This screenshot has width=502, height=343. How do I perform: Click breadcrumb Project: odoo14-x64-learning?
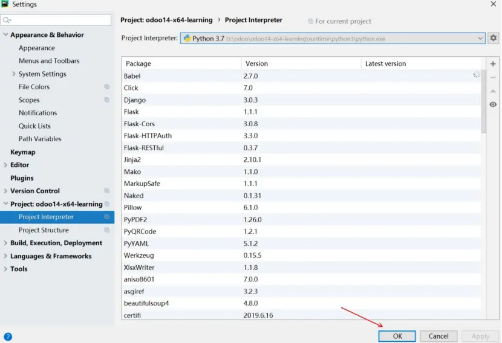(166, 20)
